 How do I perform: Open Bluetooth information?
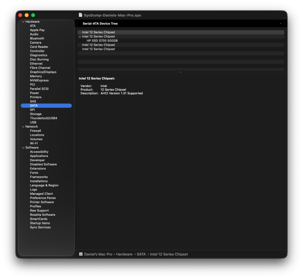pyautogui.click(x=37, y=38)
